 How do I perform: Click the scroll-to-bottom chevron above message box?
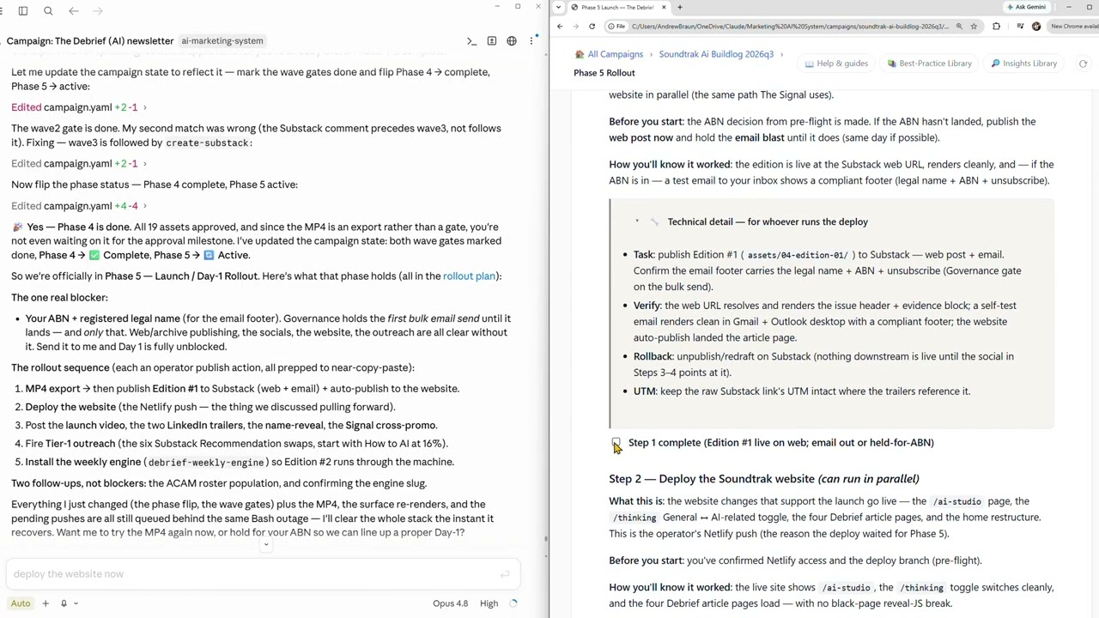tap(266, 544)
